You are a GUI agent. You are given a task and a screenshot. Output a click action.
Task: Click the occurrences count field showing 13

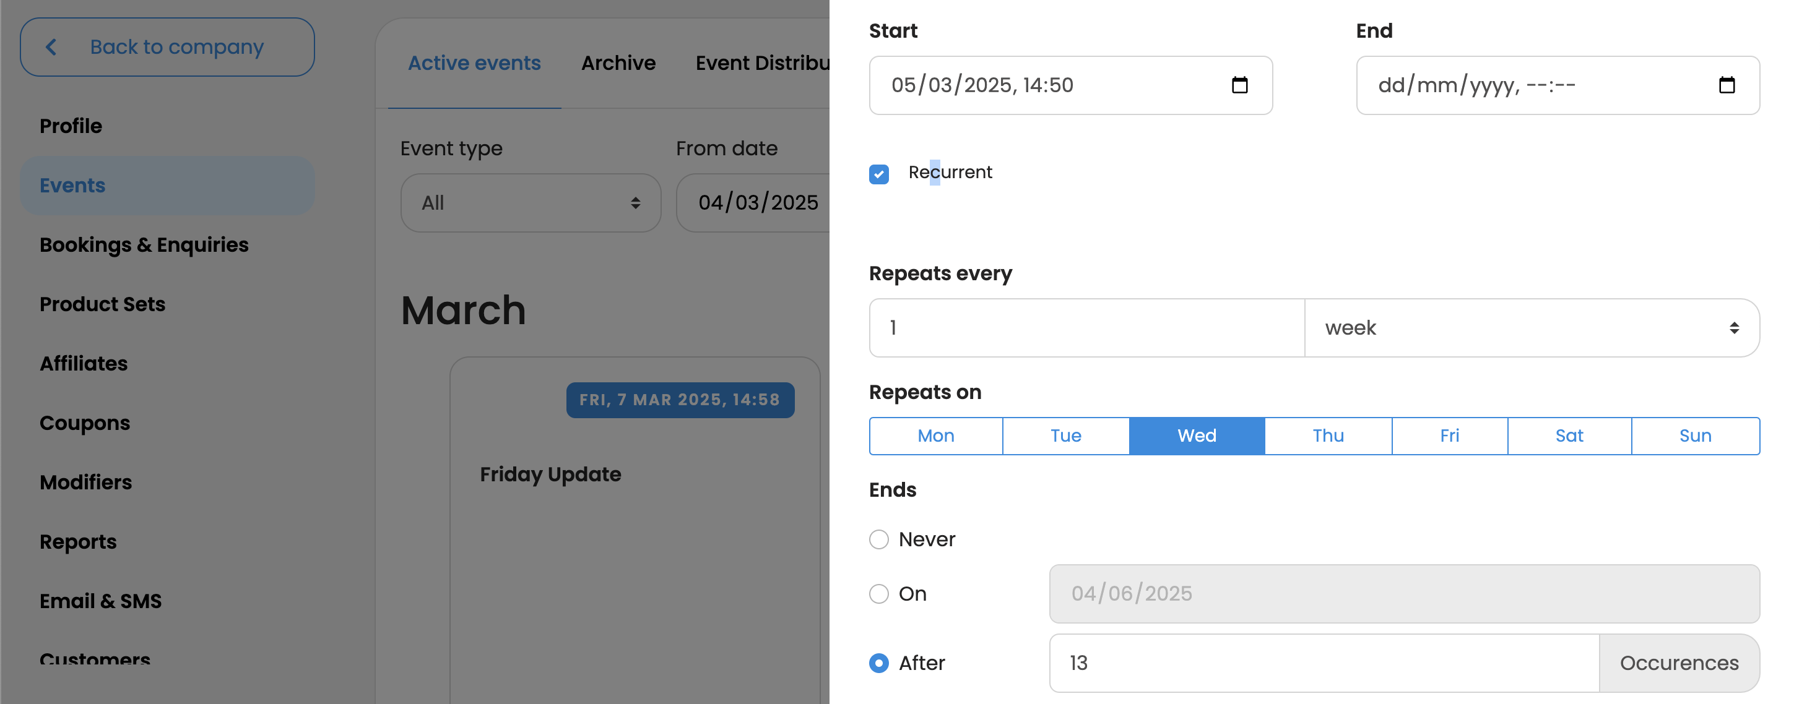pos(1324,663)
